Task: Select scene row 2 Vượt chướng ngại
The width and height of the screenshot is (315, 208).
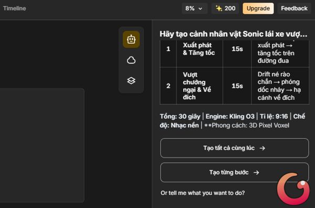Action: coord(234,86)
